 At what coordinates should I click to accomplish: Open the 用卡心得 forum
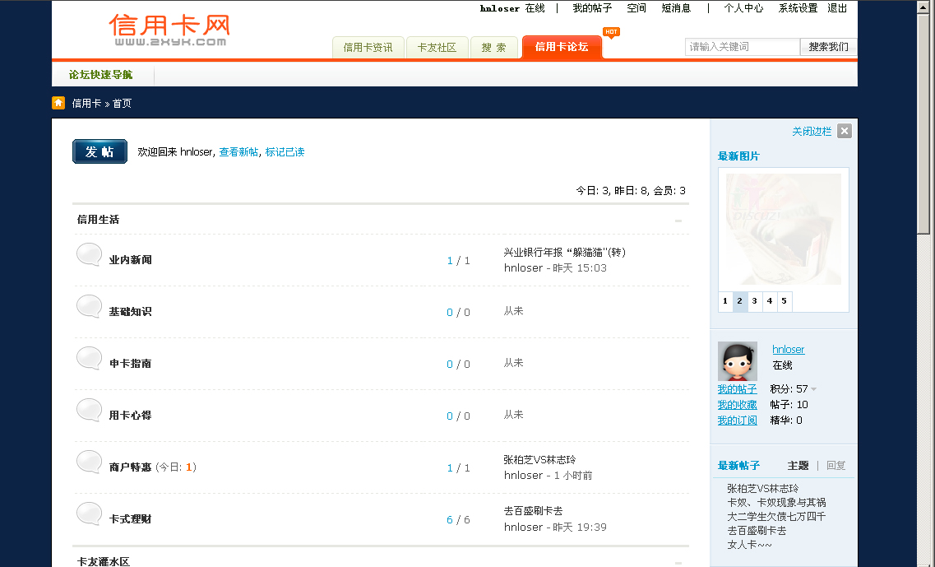click(x=131, y=416)
